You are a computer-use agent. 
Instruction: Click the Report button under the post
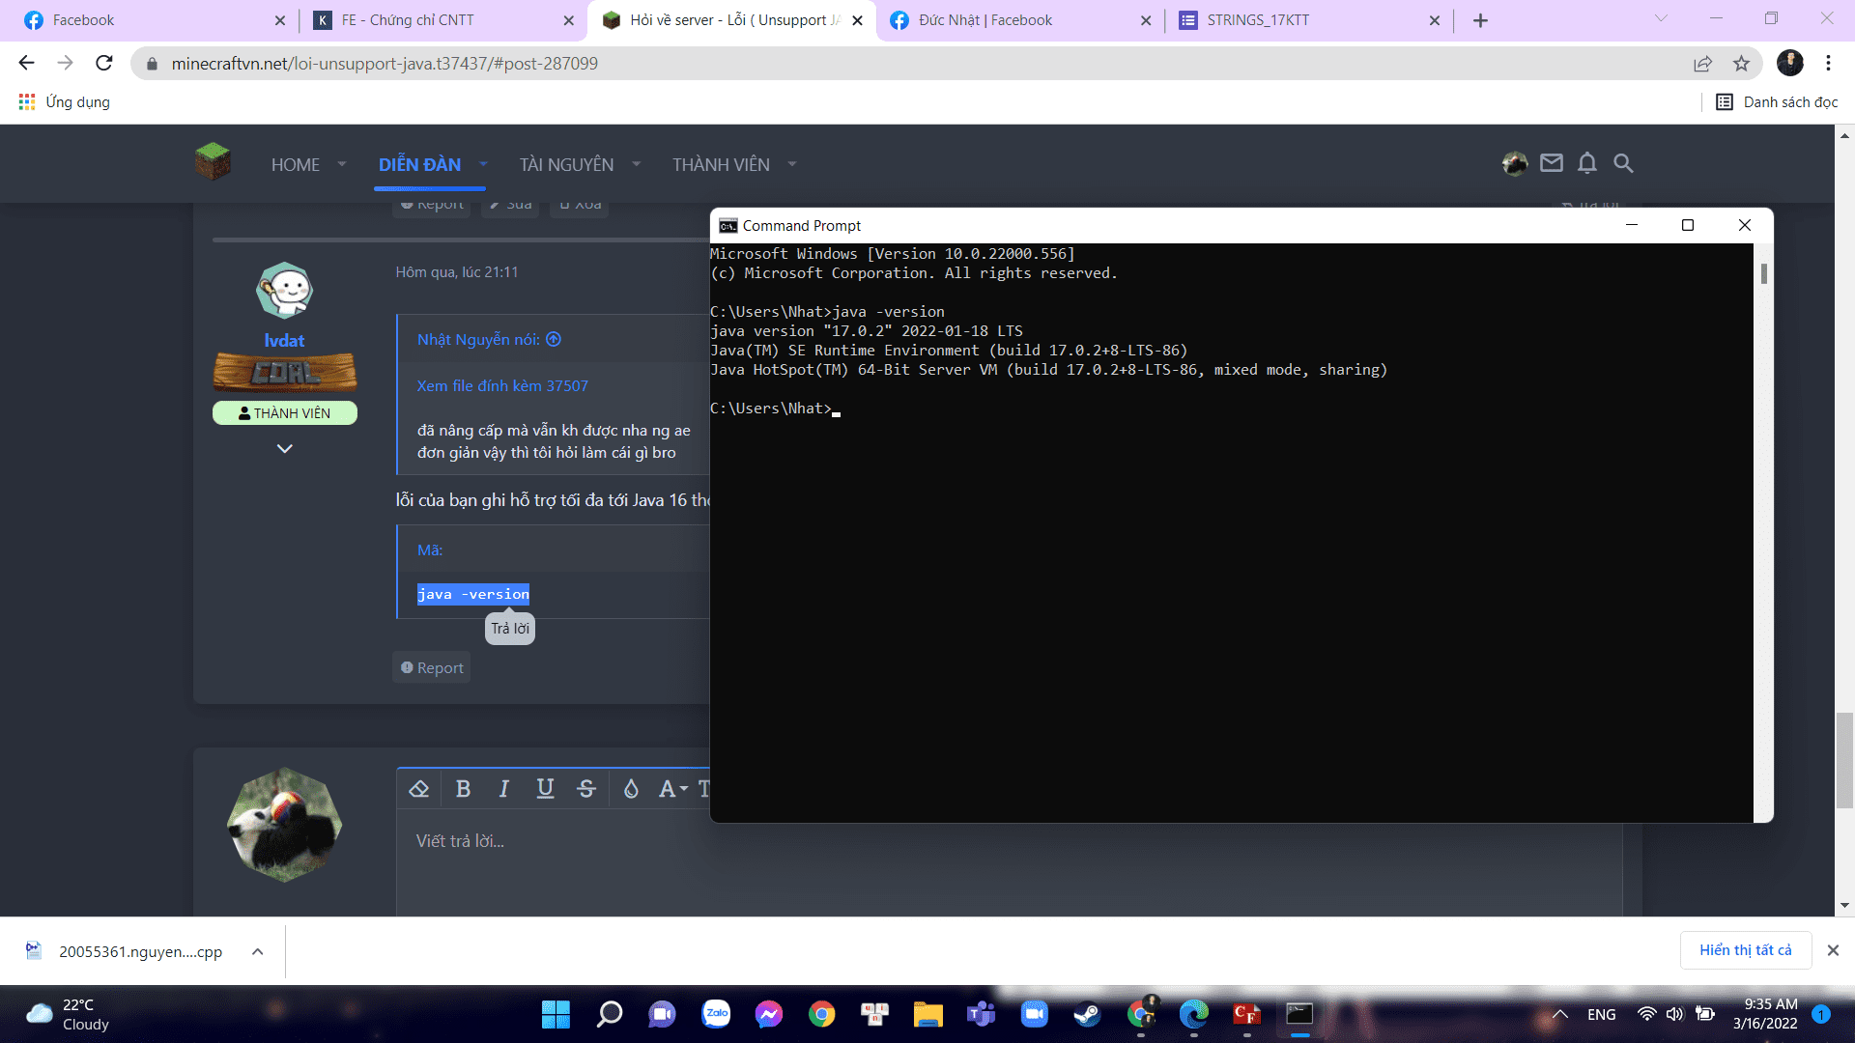click(432, 667)
